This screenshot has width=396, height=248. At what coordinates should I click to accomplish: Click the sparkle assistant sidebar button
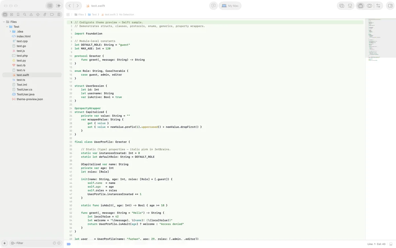click(58, 6)
